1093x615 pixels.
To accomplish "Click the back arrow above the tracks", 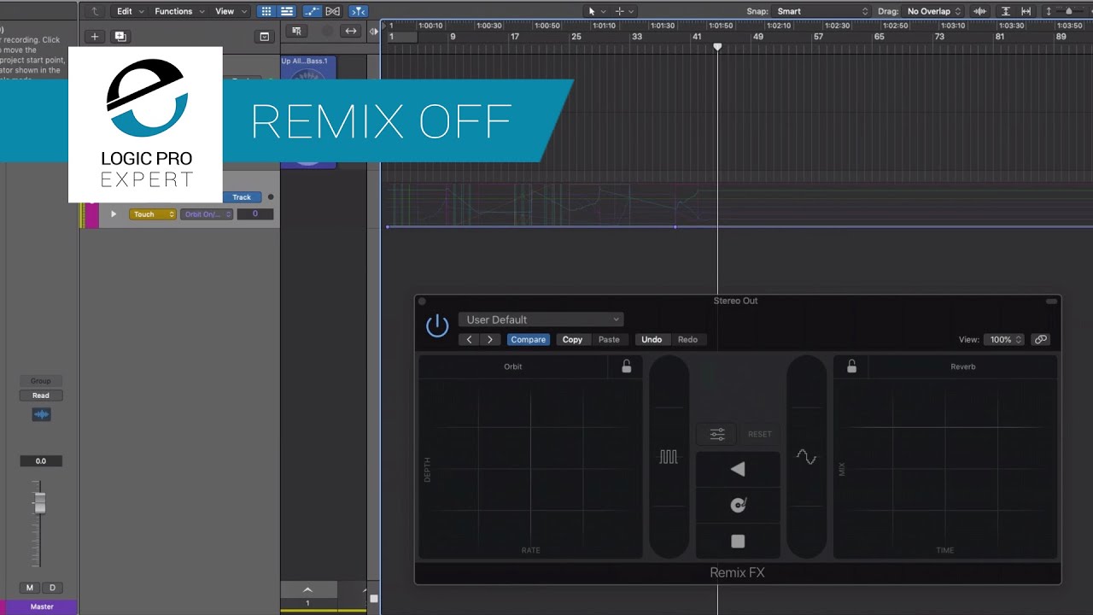I will [95, 11].
